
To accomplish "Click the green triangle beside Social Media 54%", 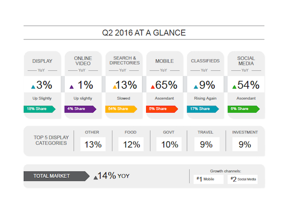I will tap(234, 87).
